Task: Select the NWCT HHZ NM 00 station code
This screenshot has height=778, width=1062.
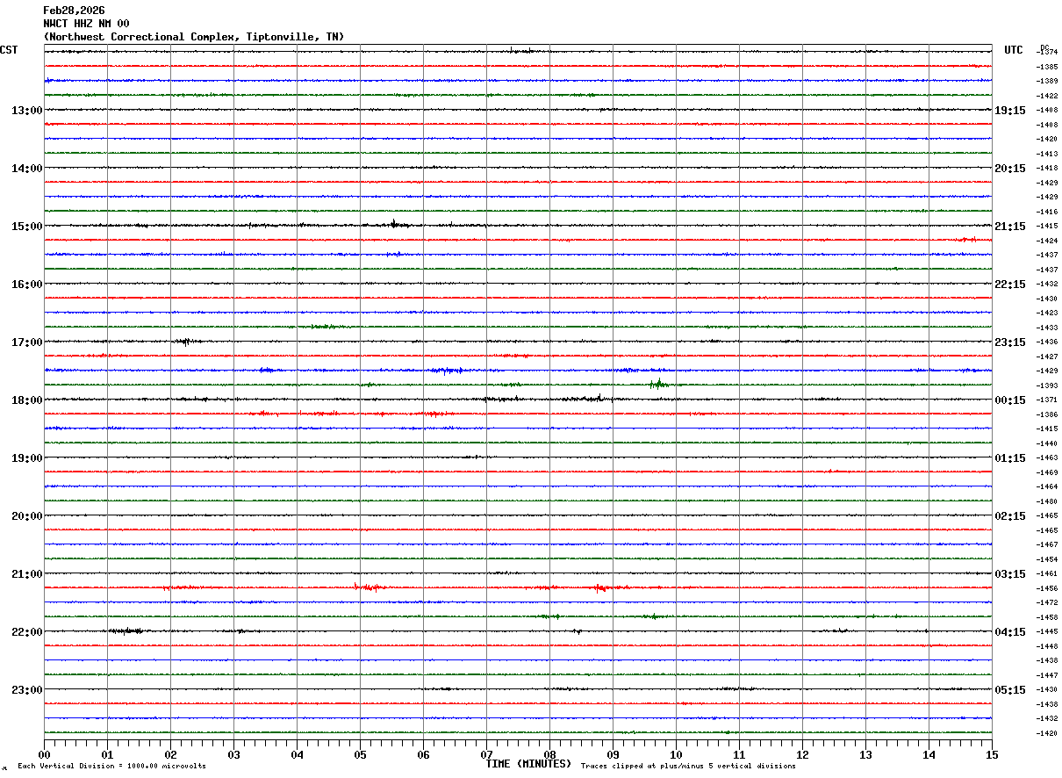Action: coord(86,24)
